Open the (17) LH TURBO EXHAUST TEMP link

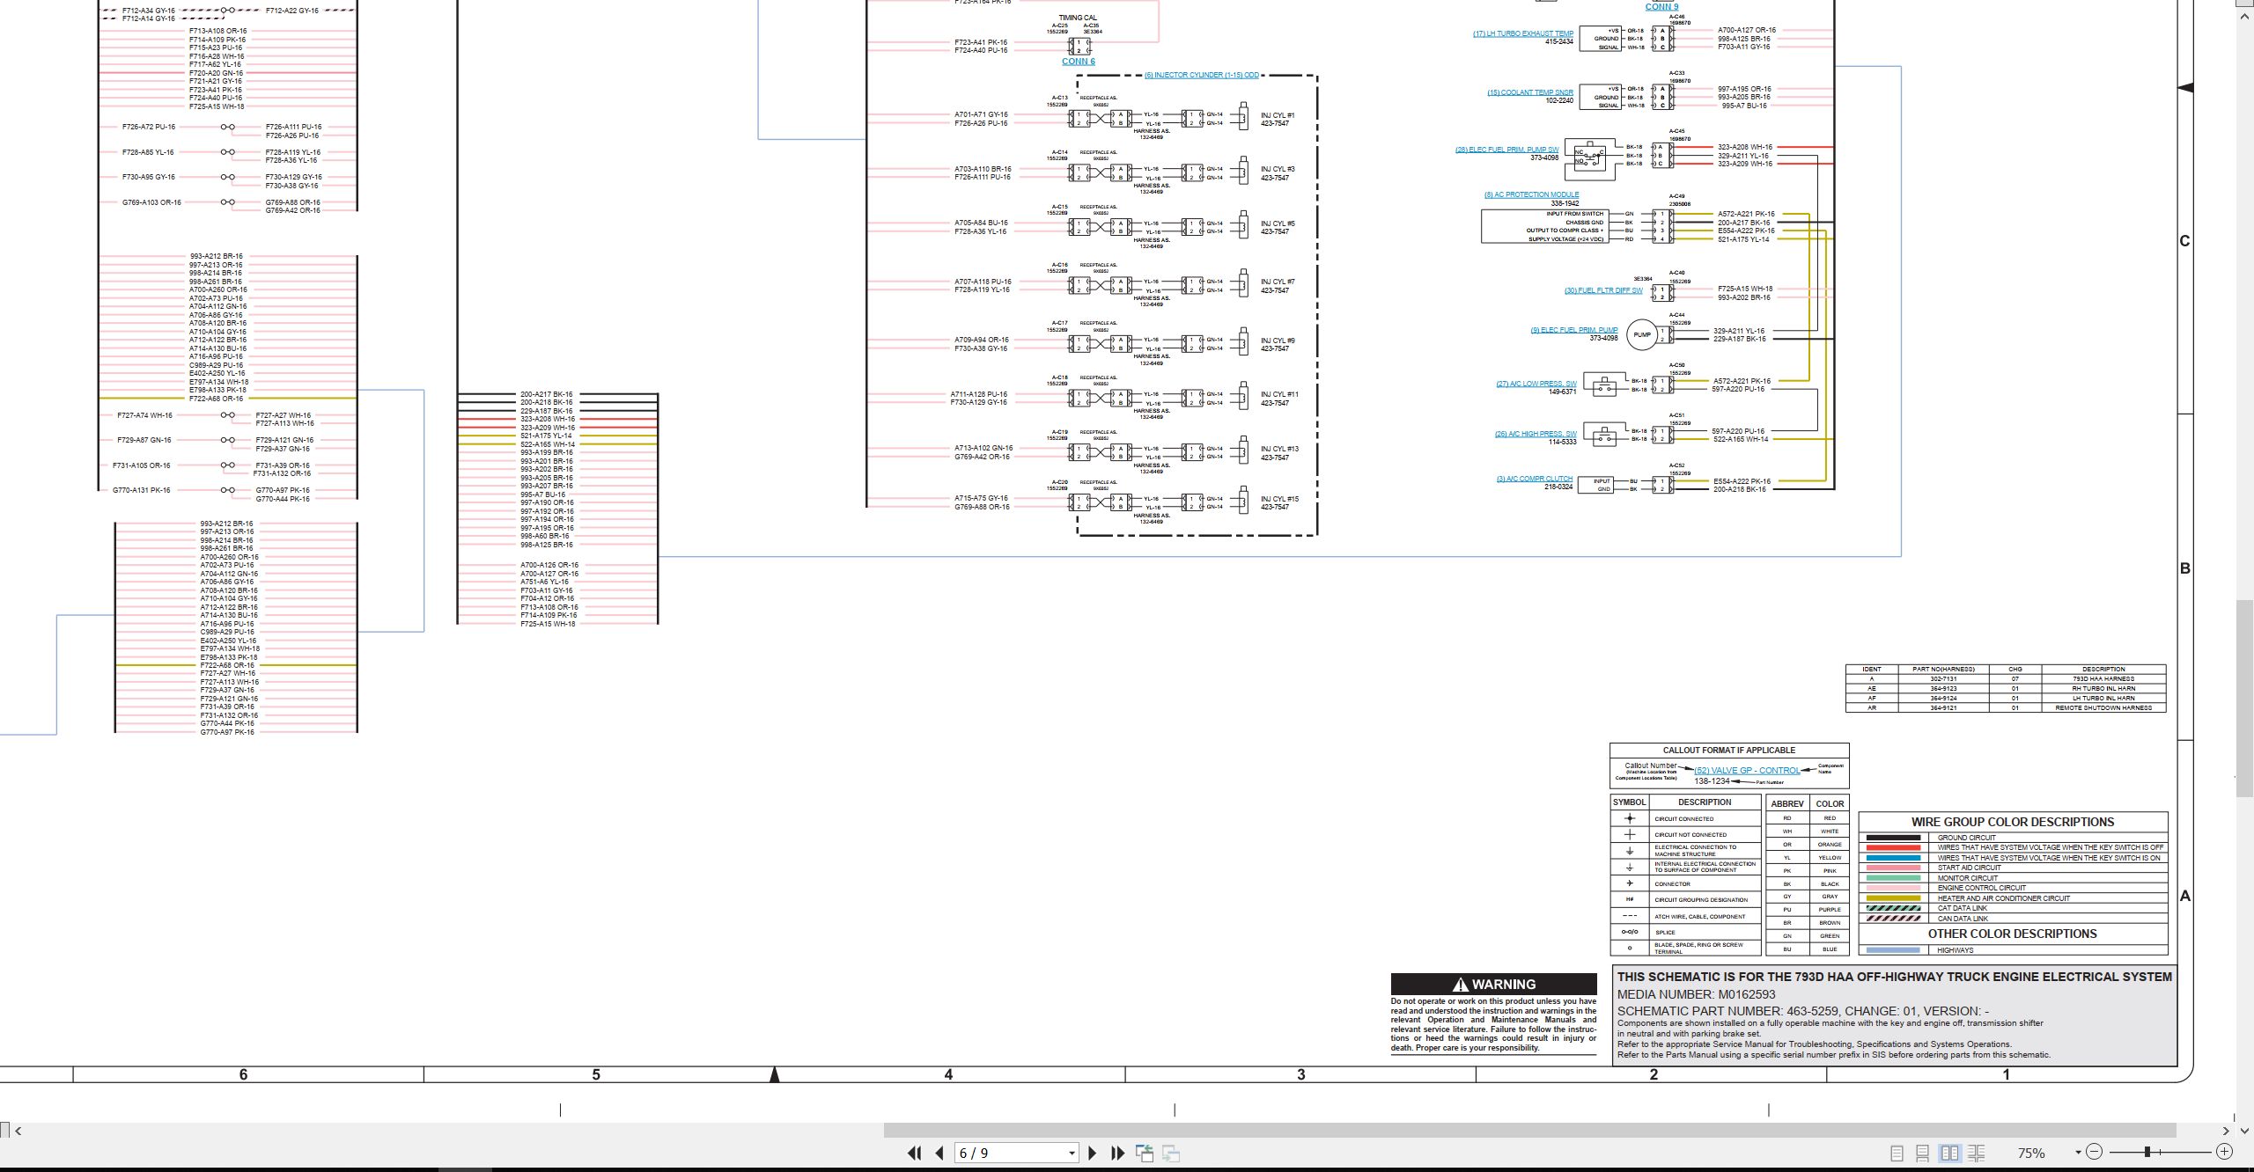coord(1523,33)
